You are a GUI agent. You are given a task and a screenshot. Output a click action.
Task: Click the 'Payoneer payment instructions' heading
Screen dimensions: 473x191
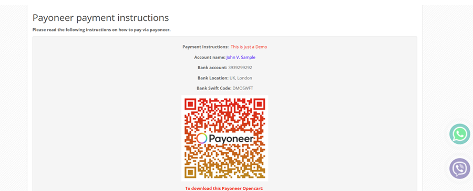(100, 18)
